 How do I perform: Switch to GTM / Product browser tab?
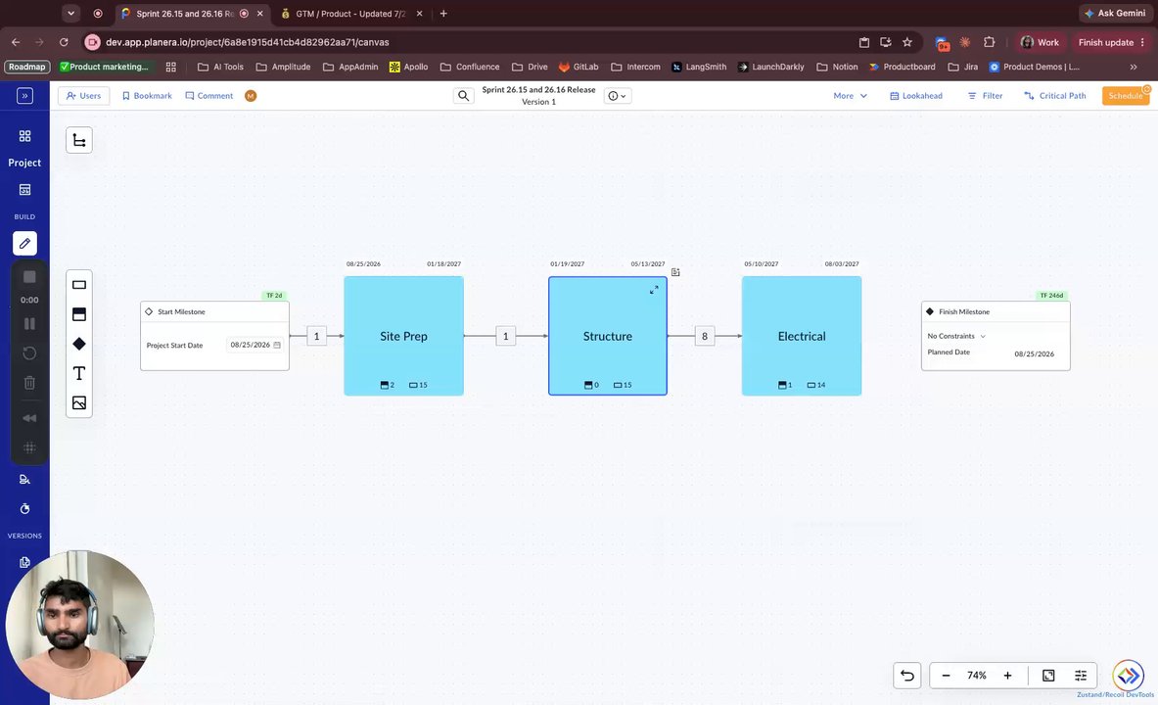pyautogui.click(x=351, y=14)
